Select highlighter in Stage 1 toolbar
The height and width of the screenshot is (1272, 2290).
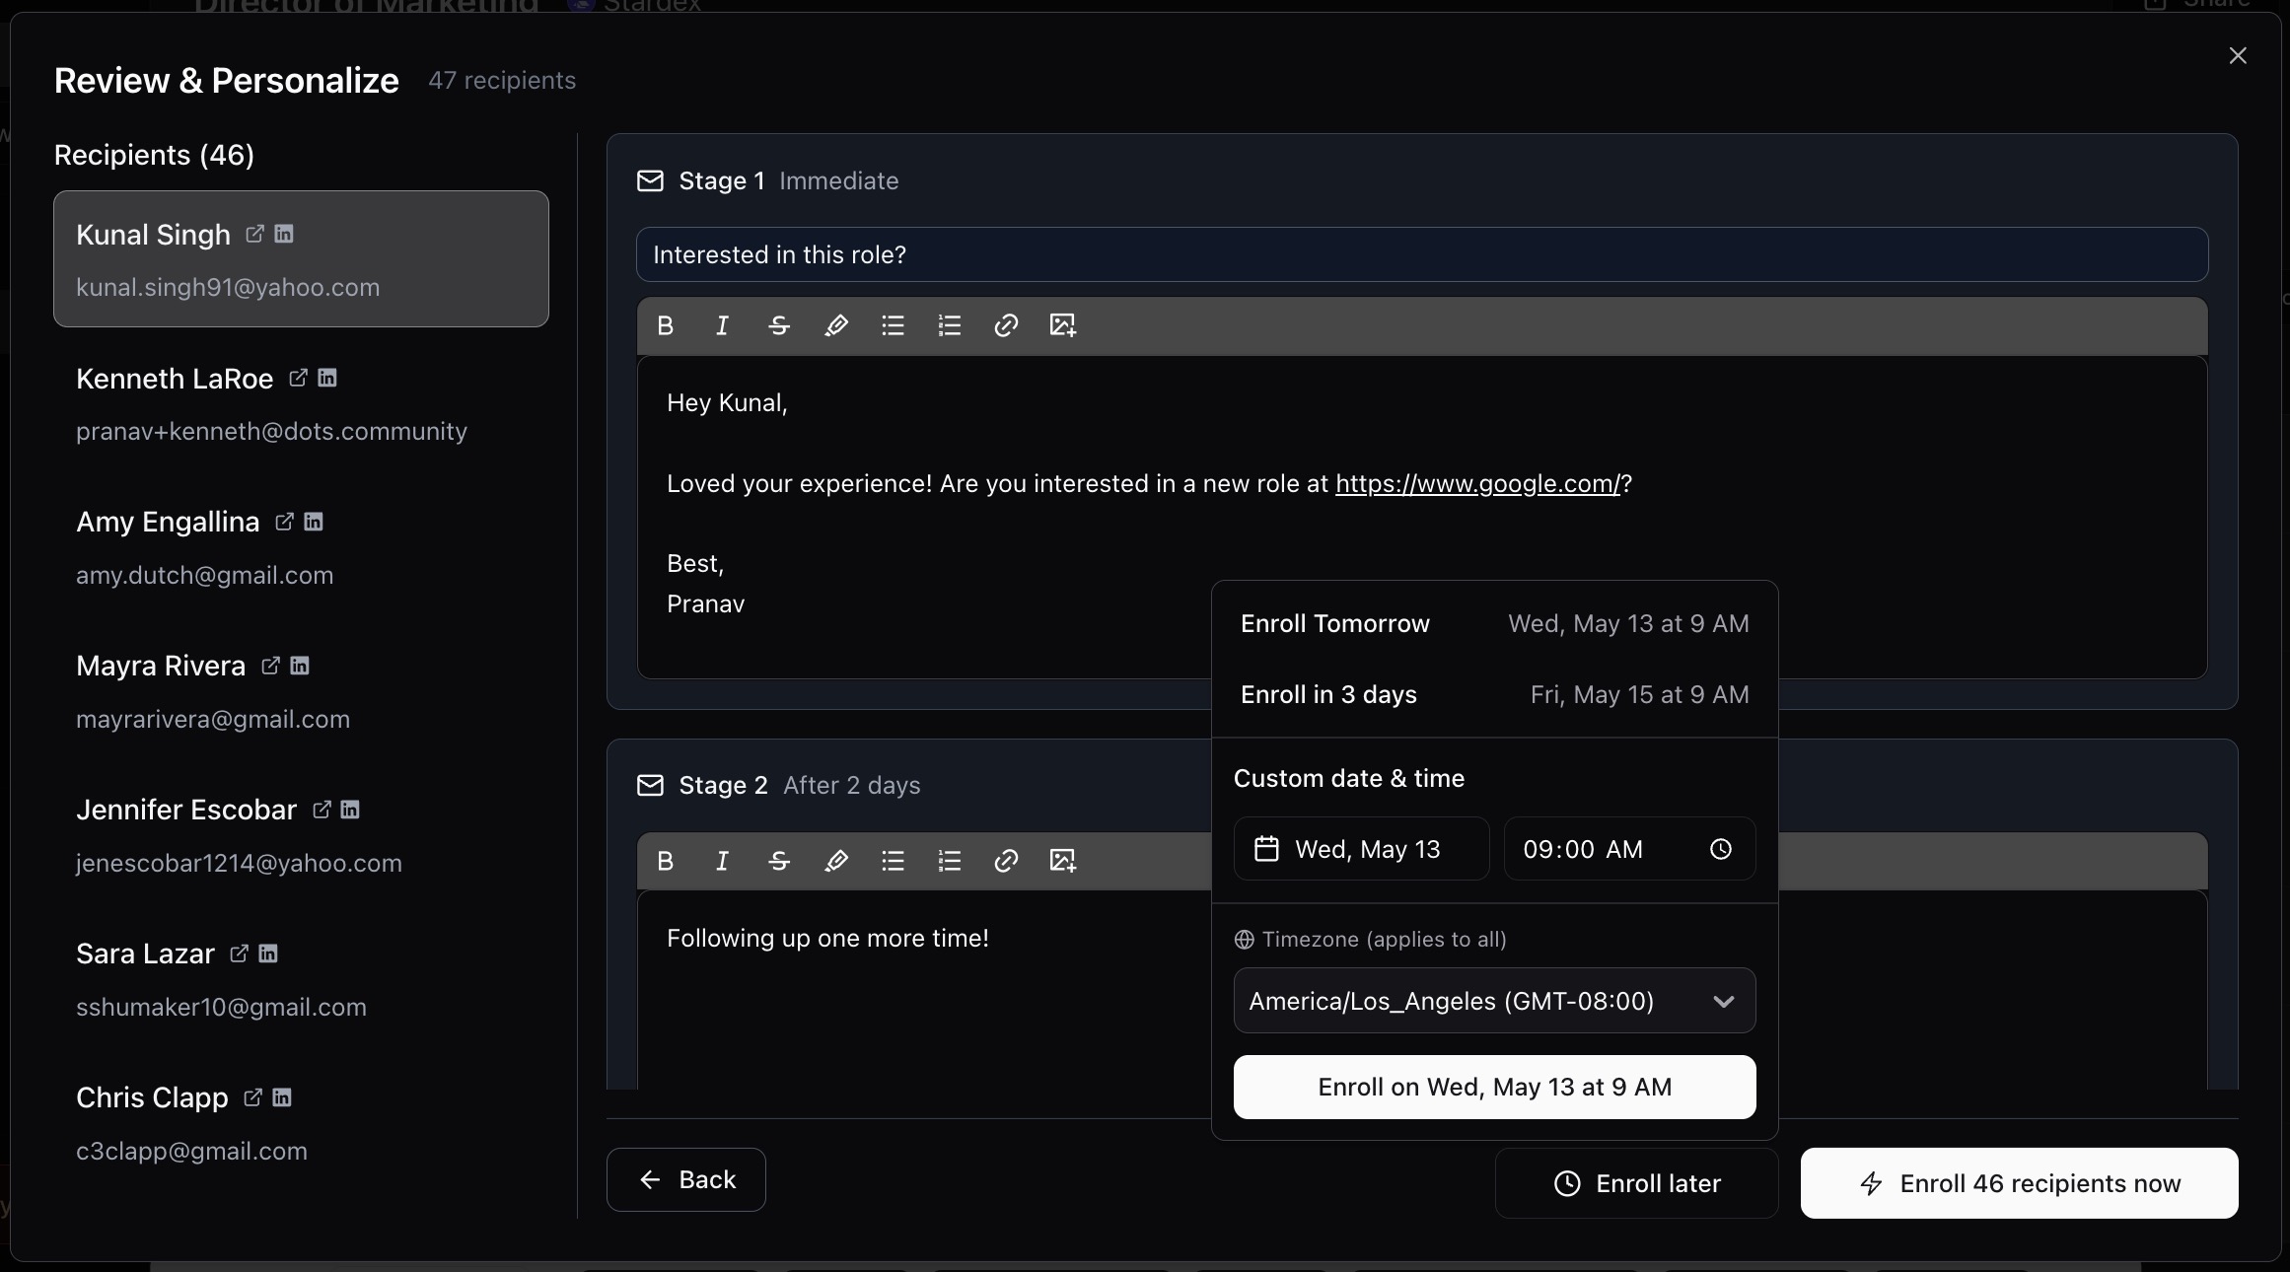(836, 325)
